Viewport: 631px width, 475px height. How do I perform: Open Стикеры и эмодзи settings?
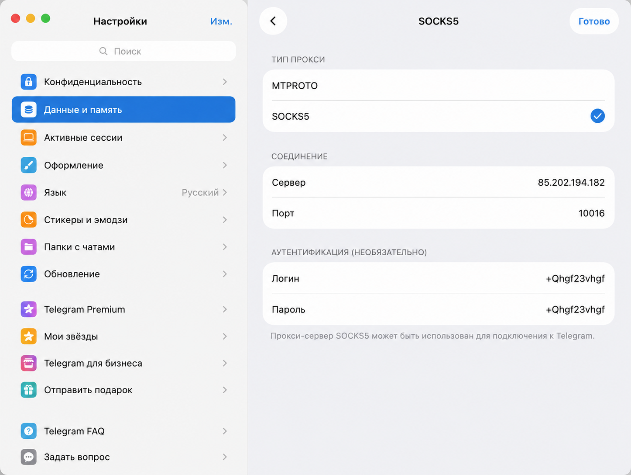tap(123, 220)
